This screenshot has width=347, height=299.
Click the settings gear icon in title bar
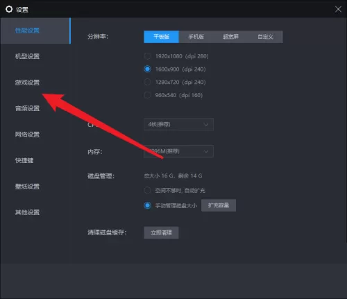[x=9, y=9]
